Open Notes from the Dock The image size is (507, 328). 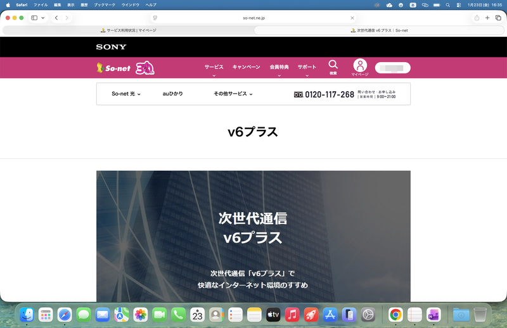pos(255,315)
